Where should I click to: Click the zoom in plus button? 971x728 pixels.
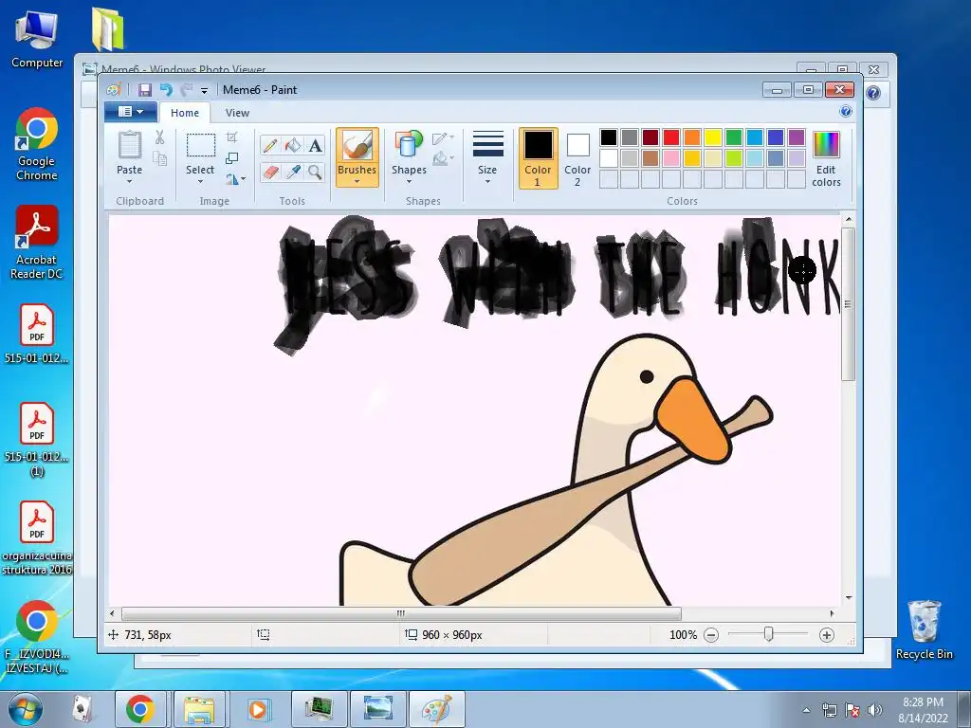coord(826,635)
